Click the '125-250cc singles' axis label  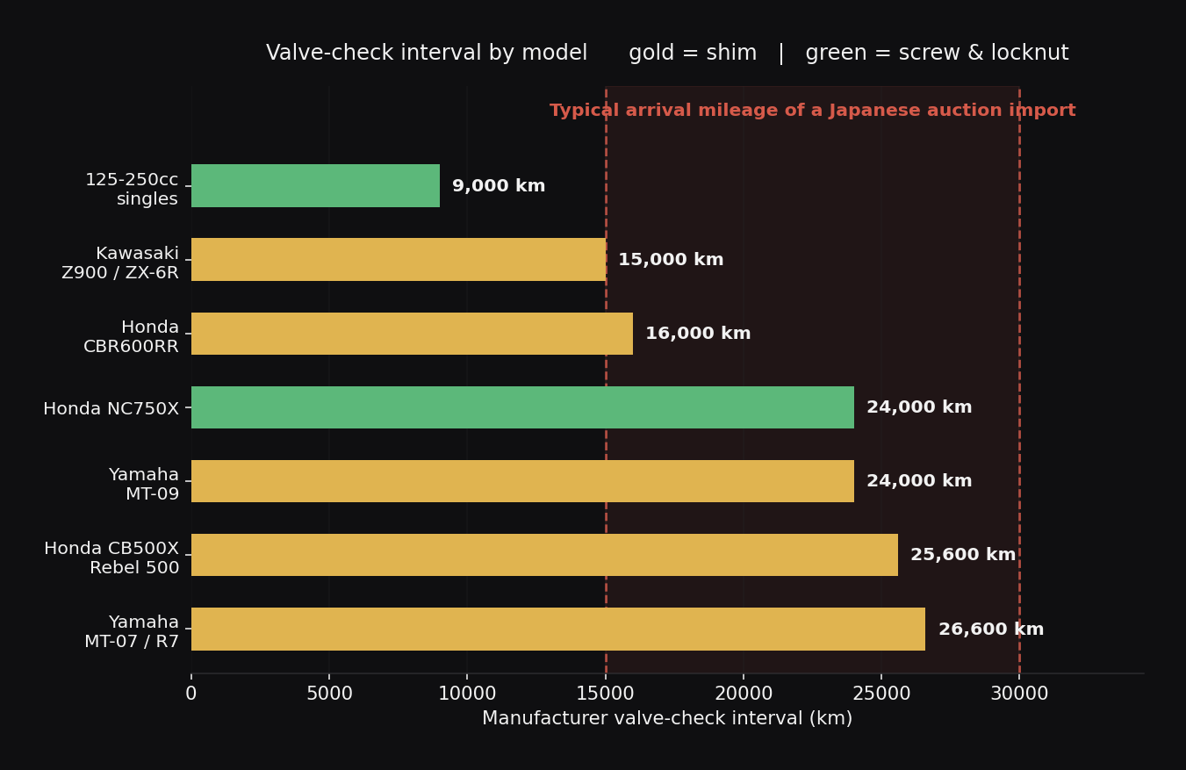pos(132,190)
